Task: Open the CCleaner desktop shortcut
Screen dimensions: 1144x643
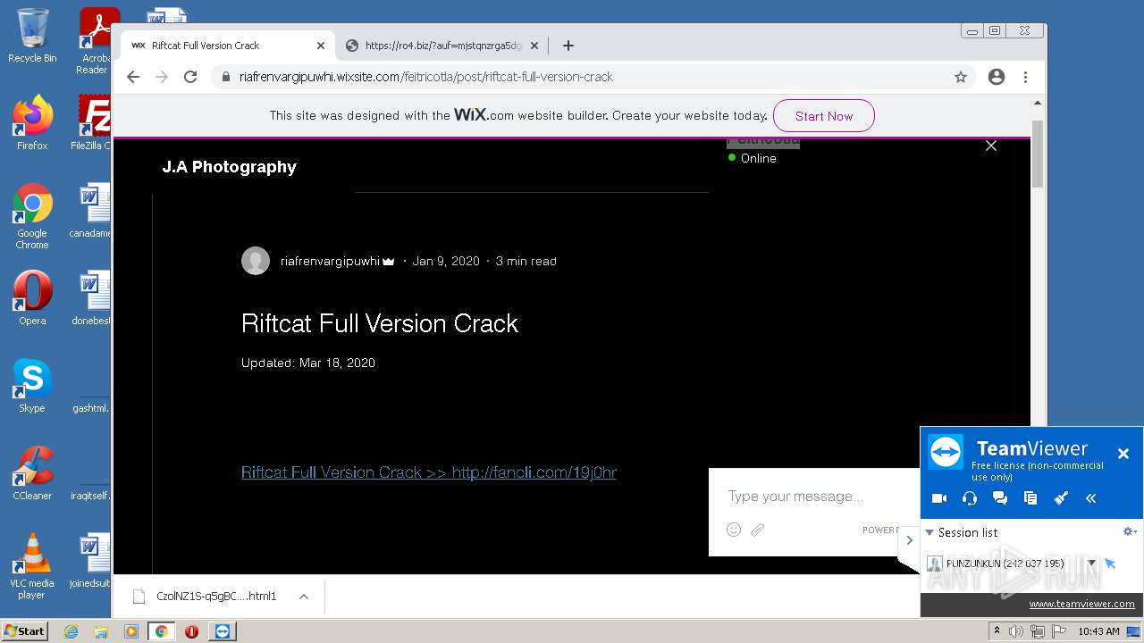Action: (x=32, y=473)
